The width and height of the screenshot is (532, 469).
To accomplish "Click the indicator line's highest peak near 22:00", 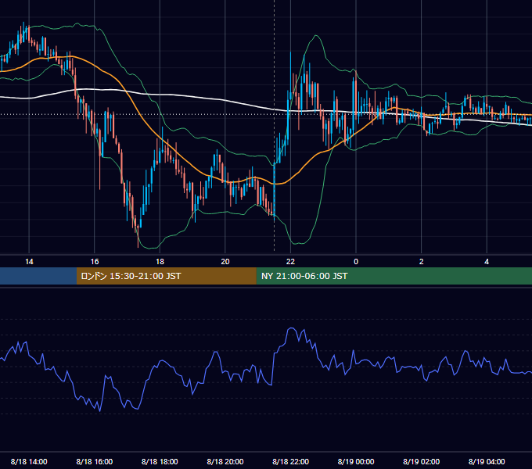I will (x=291, y=328).
